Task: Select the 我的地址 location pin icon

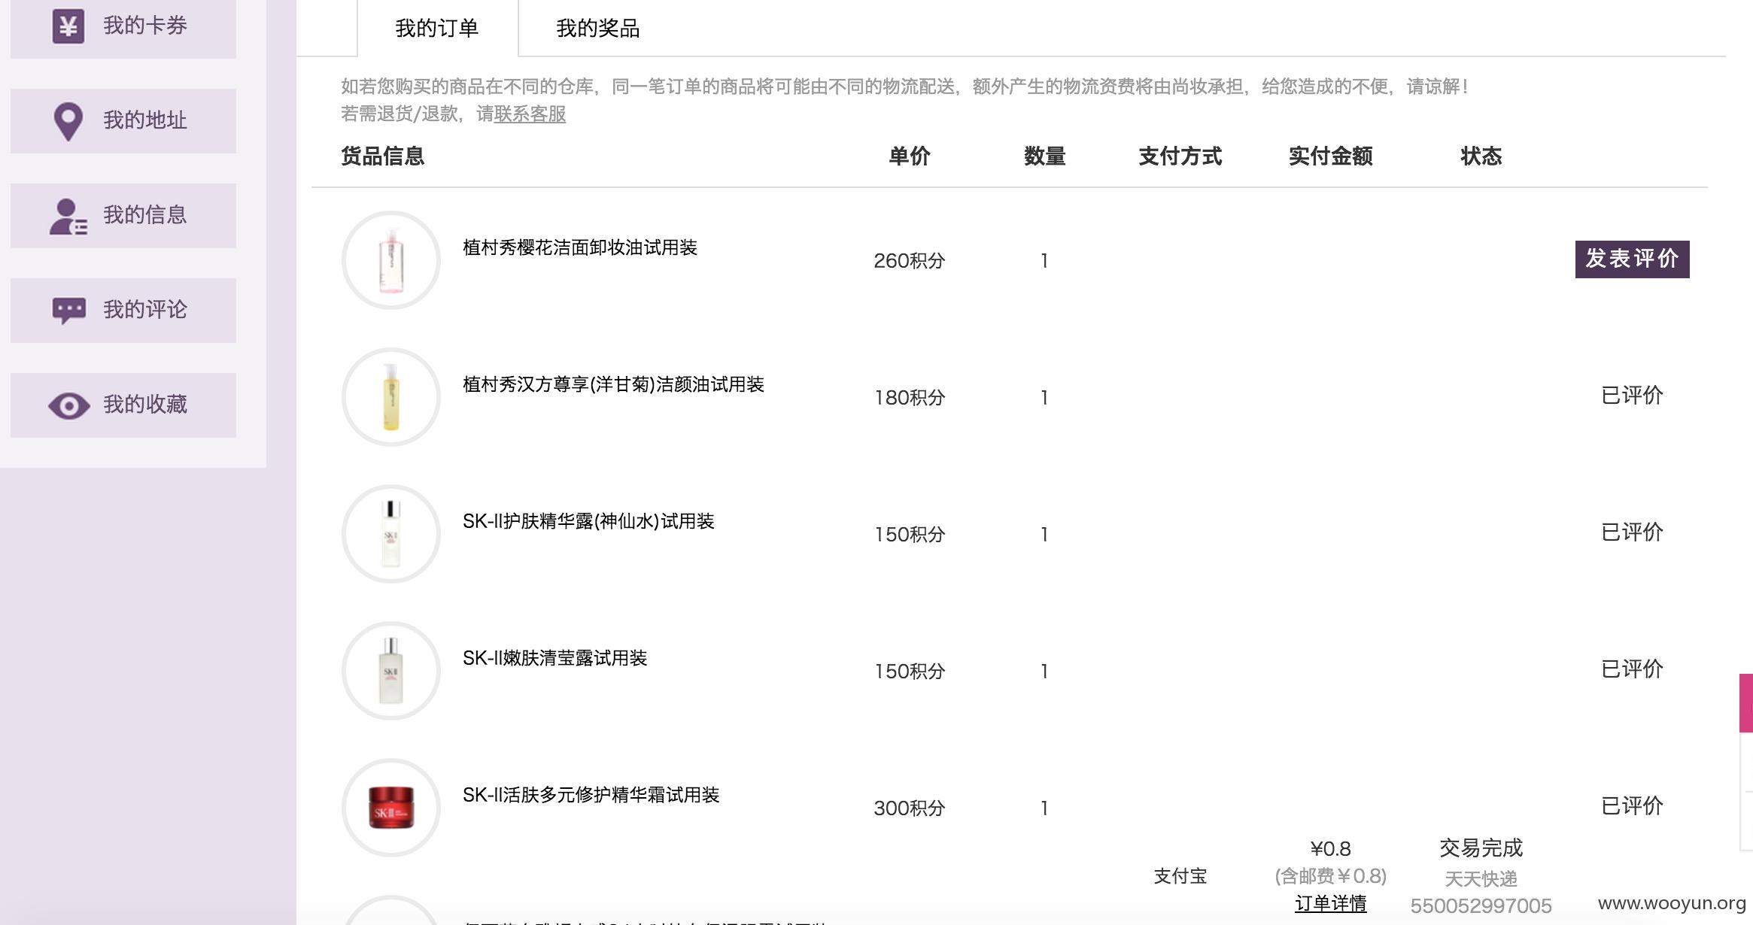Action: click(x=68, y=121)
